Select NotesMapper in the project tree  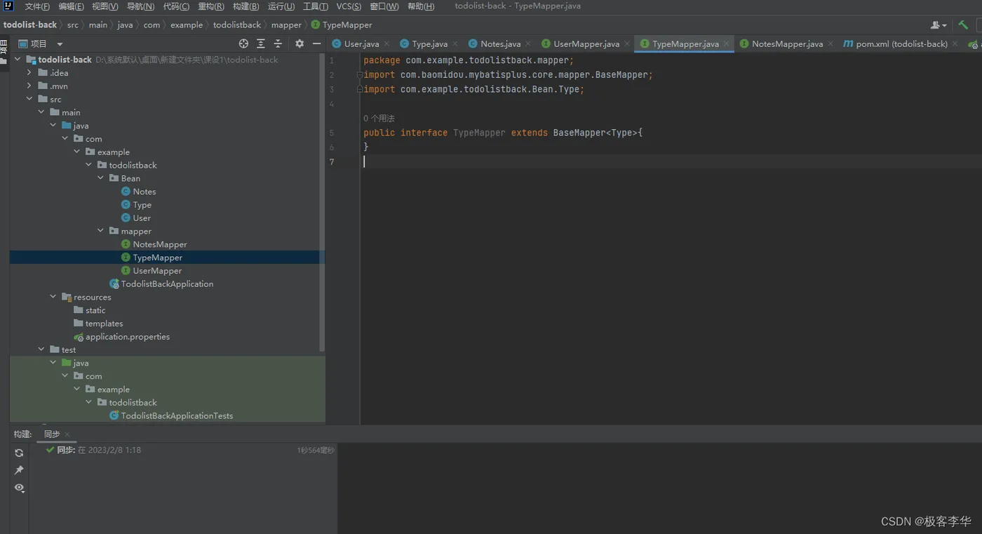pyautogui.click(x=154, y=244)
